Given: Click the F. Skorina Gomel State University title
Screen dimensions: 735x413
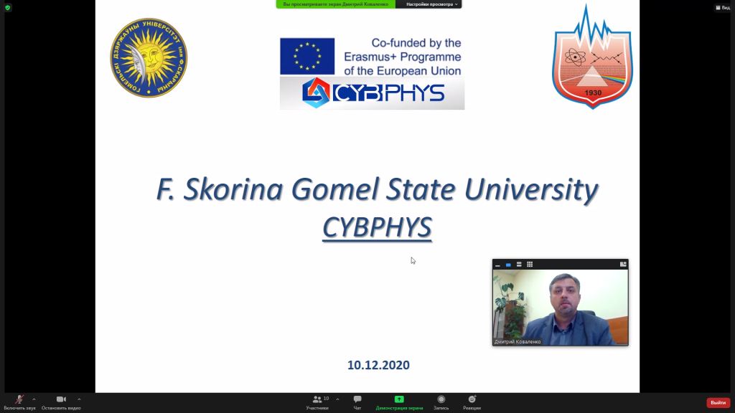Looking at the screenshot, I should [377, 189].
